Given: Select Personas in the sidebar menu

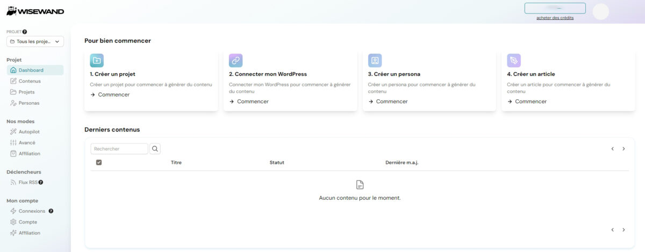Looking at the screenshot, I should point(28,103).
